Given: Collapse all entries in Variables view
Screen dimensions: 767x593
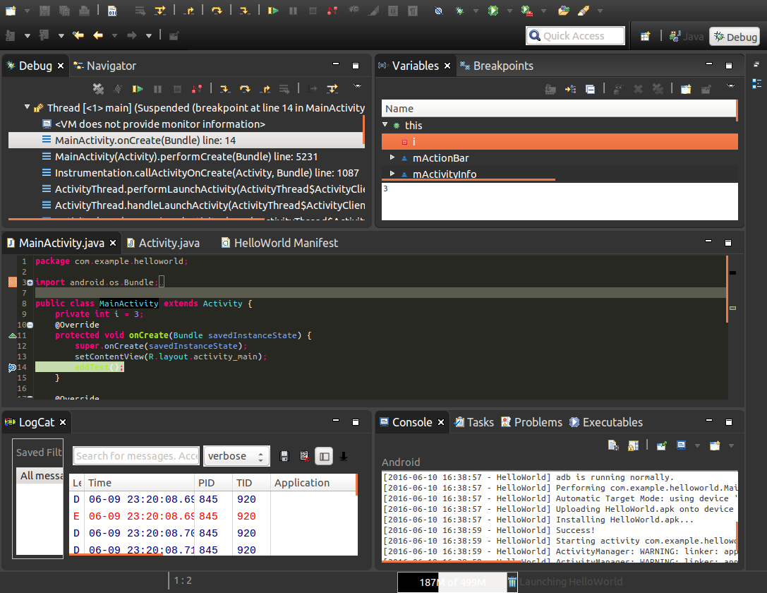Looking at the screenshot, I should pyautogui.click(x=590, y=89).
